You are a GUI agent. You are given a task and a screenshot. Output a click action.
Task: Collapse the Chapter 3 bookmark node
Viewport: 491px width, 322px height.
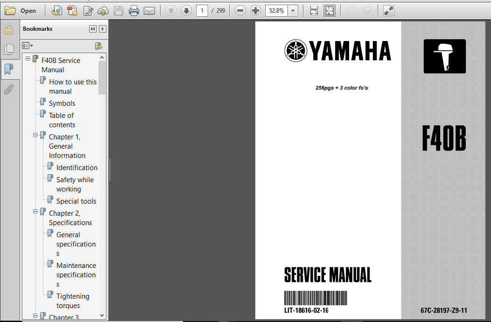click(35, 316)
